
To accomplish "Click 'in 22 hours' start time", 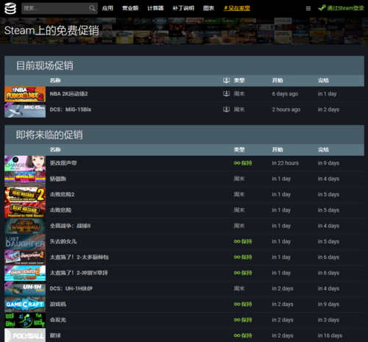I will tap(286, 163).
